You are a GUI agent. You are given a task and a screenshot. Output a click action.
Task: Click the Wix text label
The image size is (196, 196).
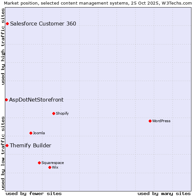pos(55,167)
